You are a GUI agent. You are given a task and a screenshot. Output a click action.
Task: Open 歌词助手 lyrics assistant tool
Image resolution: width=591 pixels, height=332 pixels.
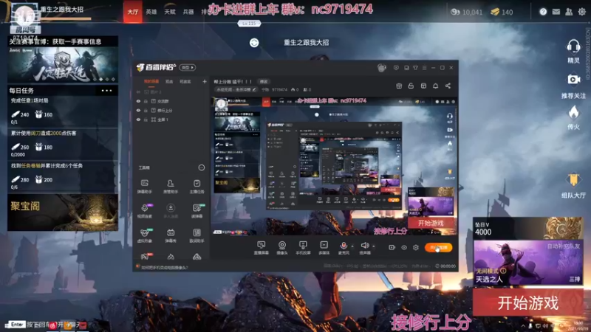[x=197, y=235]
